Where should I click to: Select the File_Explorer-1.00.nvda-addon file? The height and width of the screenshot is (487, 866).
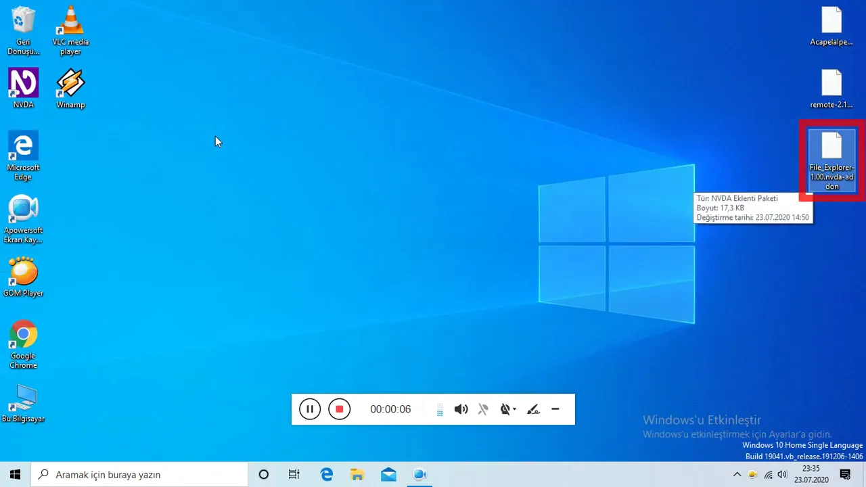pos(831,161)
